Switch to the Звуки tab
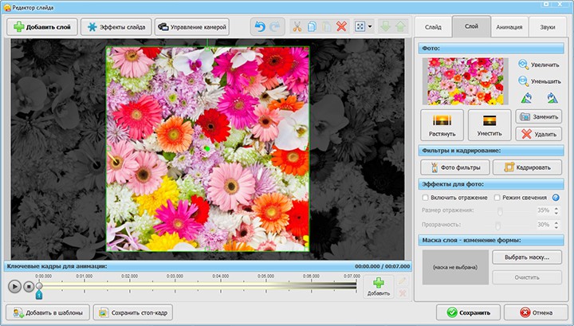The image size is (574, 326). click(547, 27)
